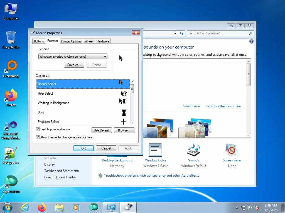Show hidden system tray icons
285x213 pixels.
pyautogui.click(x=237, y=208)
